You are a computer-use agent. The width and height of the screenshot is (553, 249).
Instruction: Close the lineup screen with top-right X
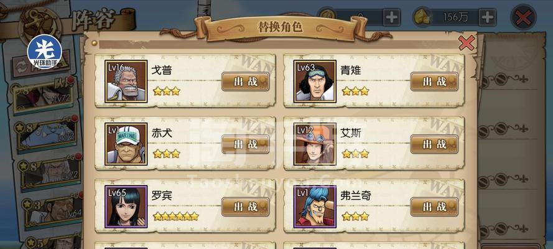pos(523,17)
